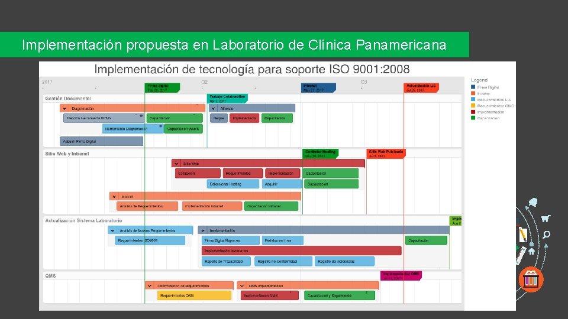Select the Elección Herramienta BPMN task bar
This screenshot has height=319, width=568.
coord(104,118)
